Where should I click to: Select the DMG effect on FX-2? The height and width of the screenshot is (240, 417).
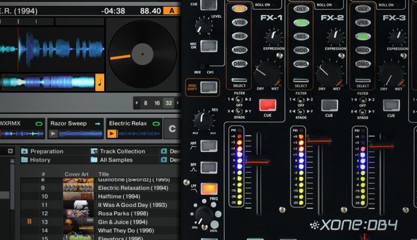coord(301,64)
